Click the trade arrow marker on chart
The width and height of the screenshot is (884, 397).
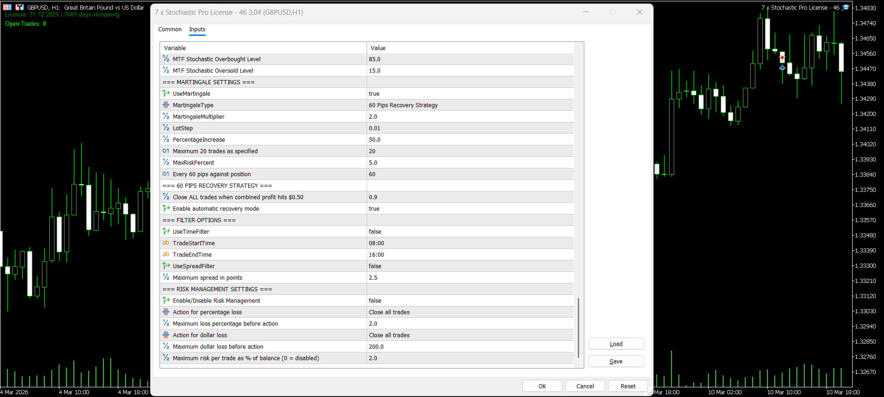[782, 68]
